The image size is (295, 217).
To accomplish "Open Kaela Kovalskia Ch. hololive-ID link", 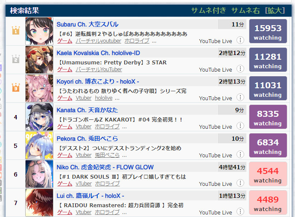I will 98,53.
